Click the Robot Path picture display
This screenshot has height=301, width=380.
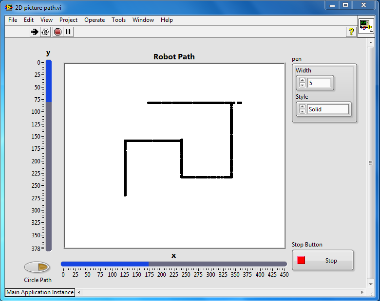[174, 156]
